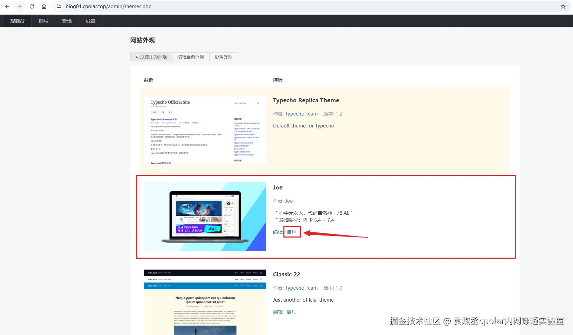Open Typecho Team author link for Classic 22
Screen dimensions: 573x335
click(x=302, y=288)
